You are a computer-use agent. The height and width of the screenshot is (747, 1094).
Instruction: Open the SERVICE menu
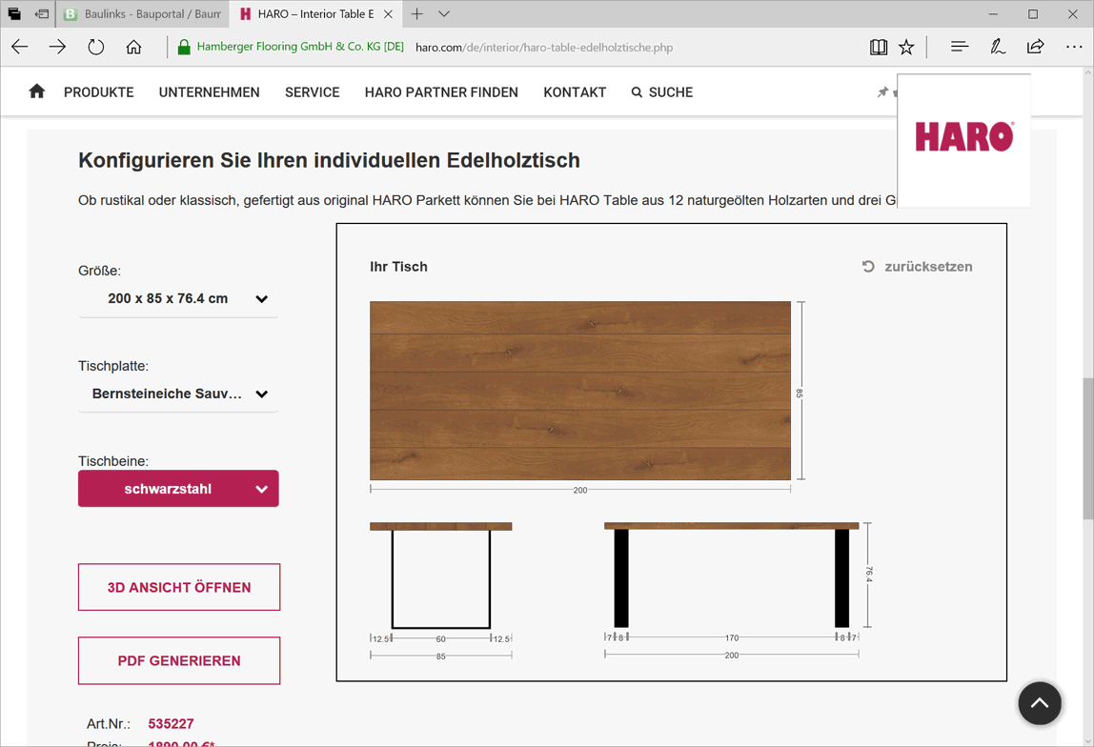point(313,92)
